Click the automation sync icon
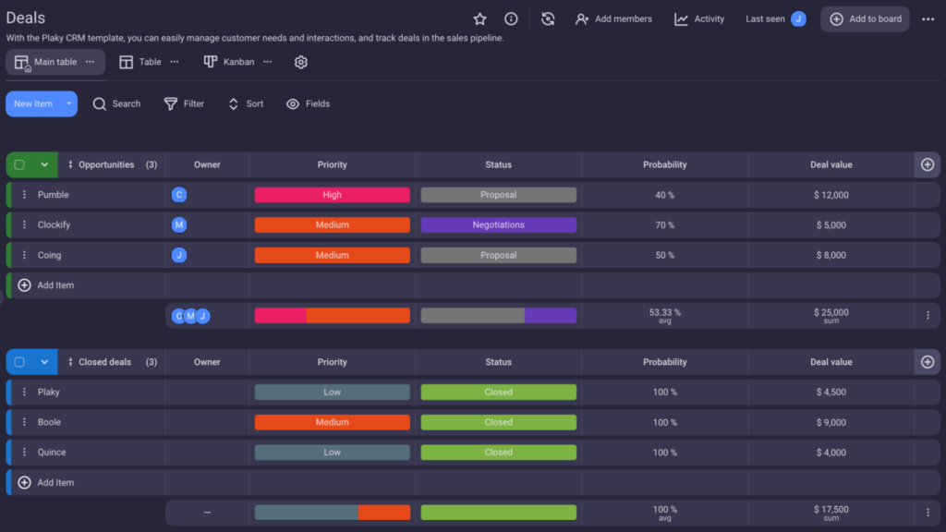 pyautogui.click(x=548, y=19)
